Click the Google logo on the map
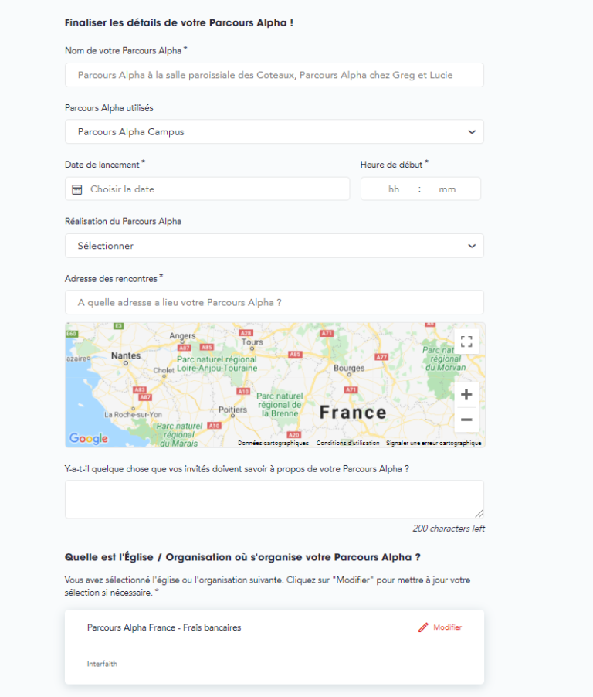The image size is (593, 697). pos(88,438)
